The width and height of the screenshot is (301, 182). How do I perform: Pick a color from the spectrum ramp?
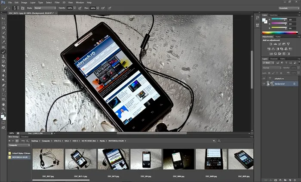pyautogui.click(x=279, y=33)
